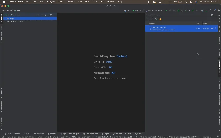Open the Problems bottom tab

pos(39,134)
